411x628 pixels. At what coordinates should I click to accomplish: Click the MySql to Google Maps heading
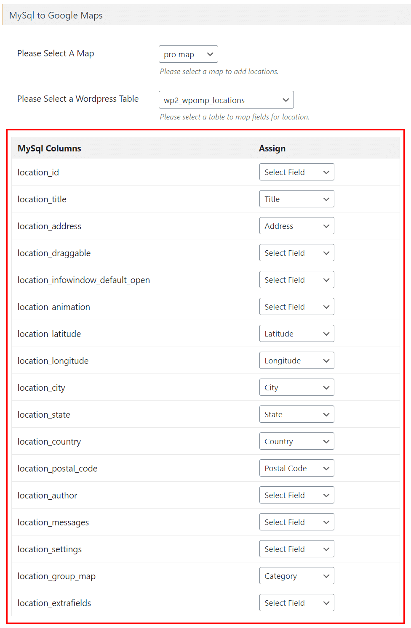tap(55, 15)
